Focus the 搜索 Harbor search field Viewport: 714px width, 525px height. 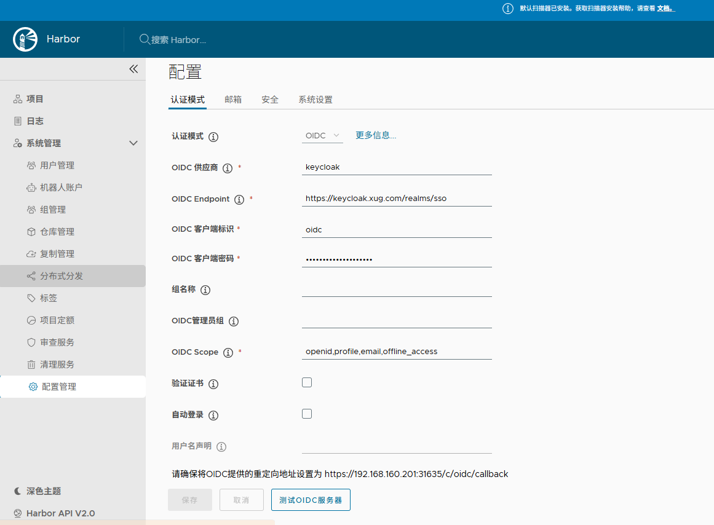(x=179, y=39)
